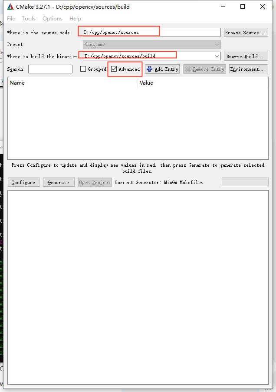The image size is (276, 392).
Task: Click 'Current Generator: MinGW Makefiles' text
Action: tap(159, 182)
